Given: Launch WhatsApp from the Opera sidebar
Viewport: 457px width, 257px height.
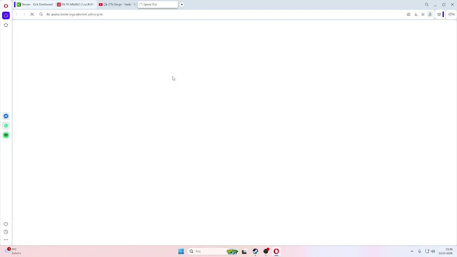Looking at the screenshot, I should click(6, 126).
